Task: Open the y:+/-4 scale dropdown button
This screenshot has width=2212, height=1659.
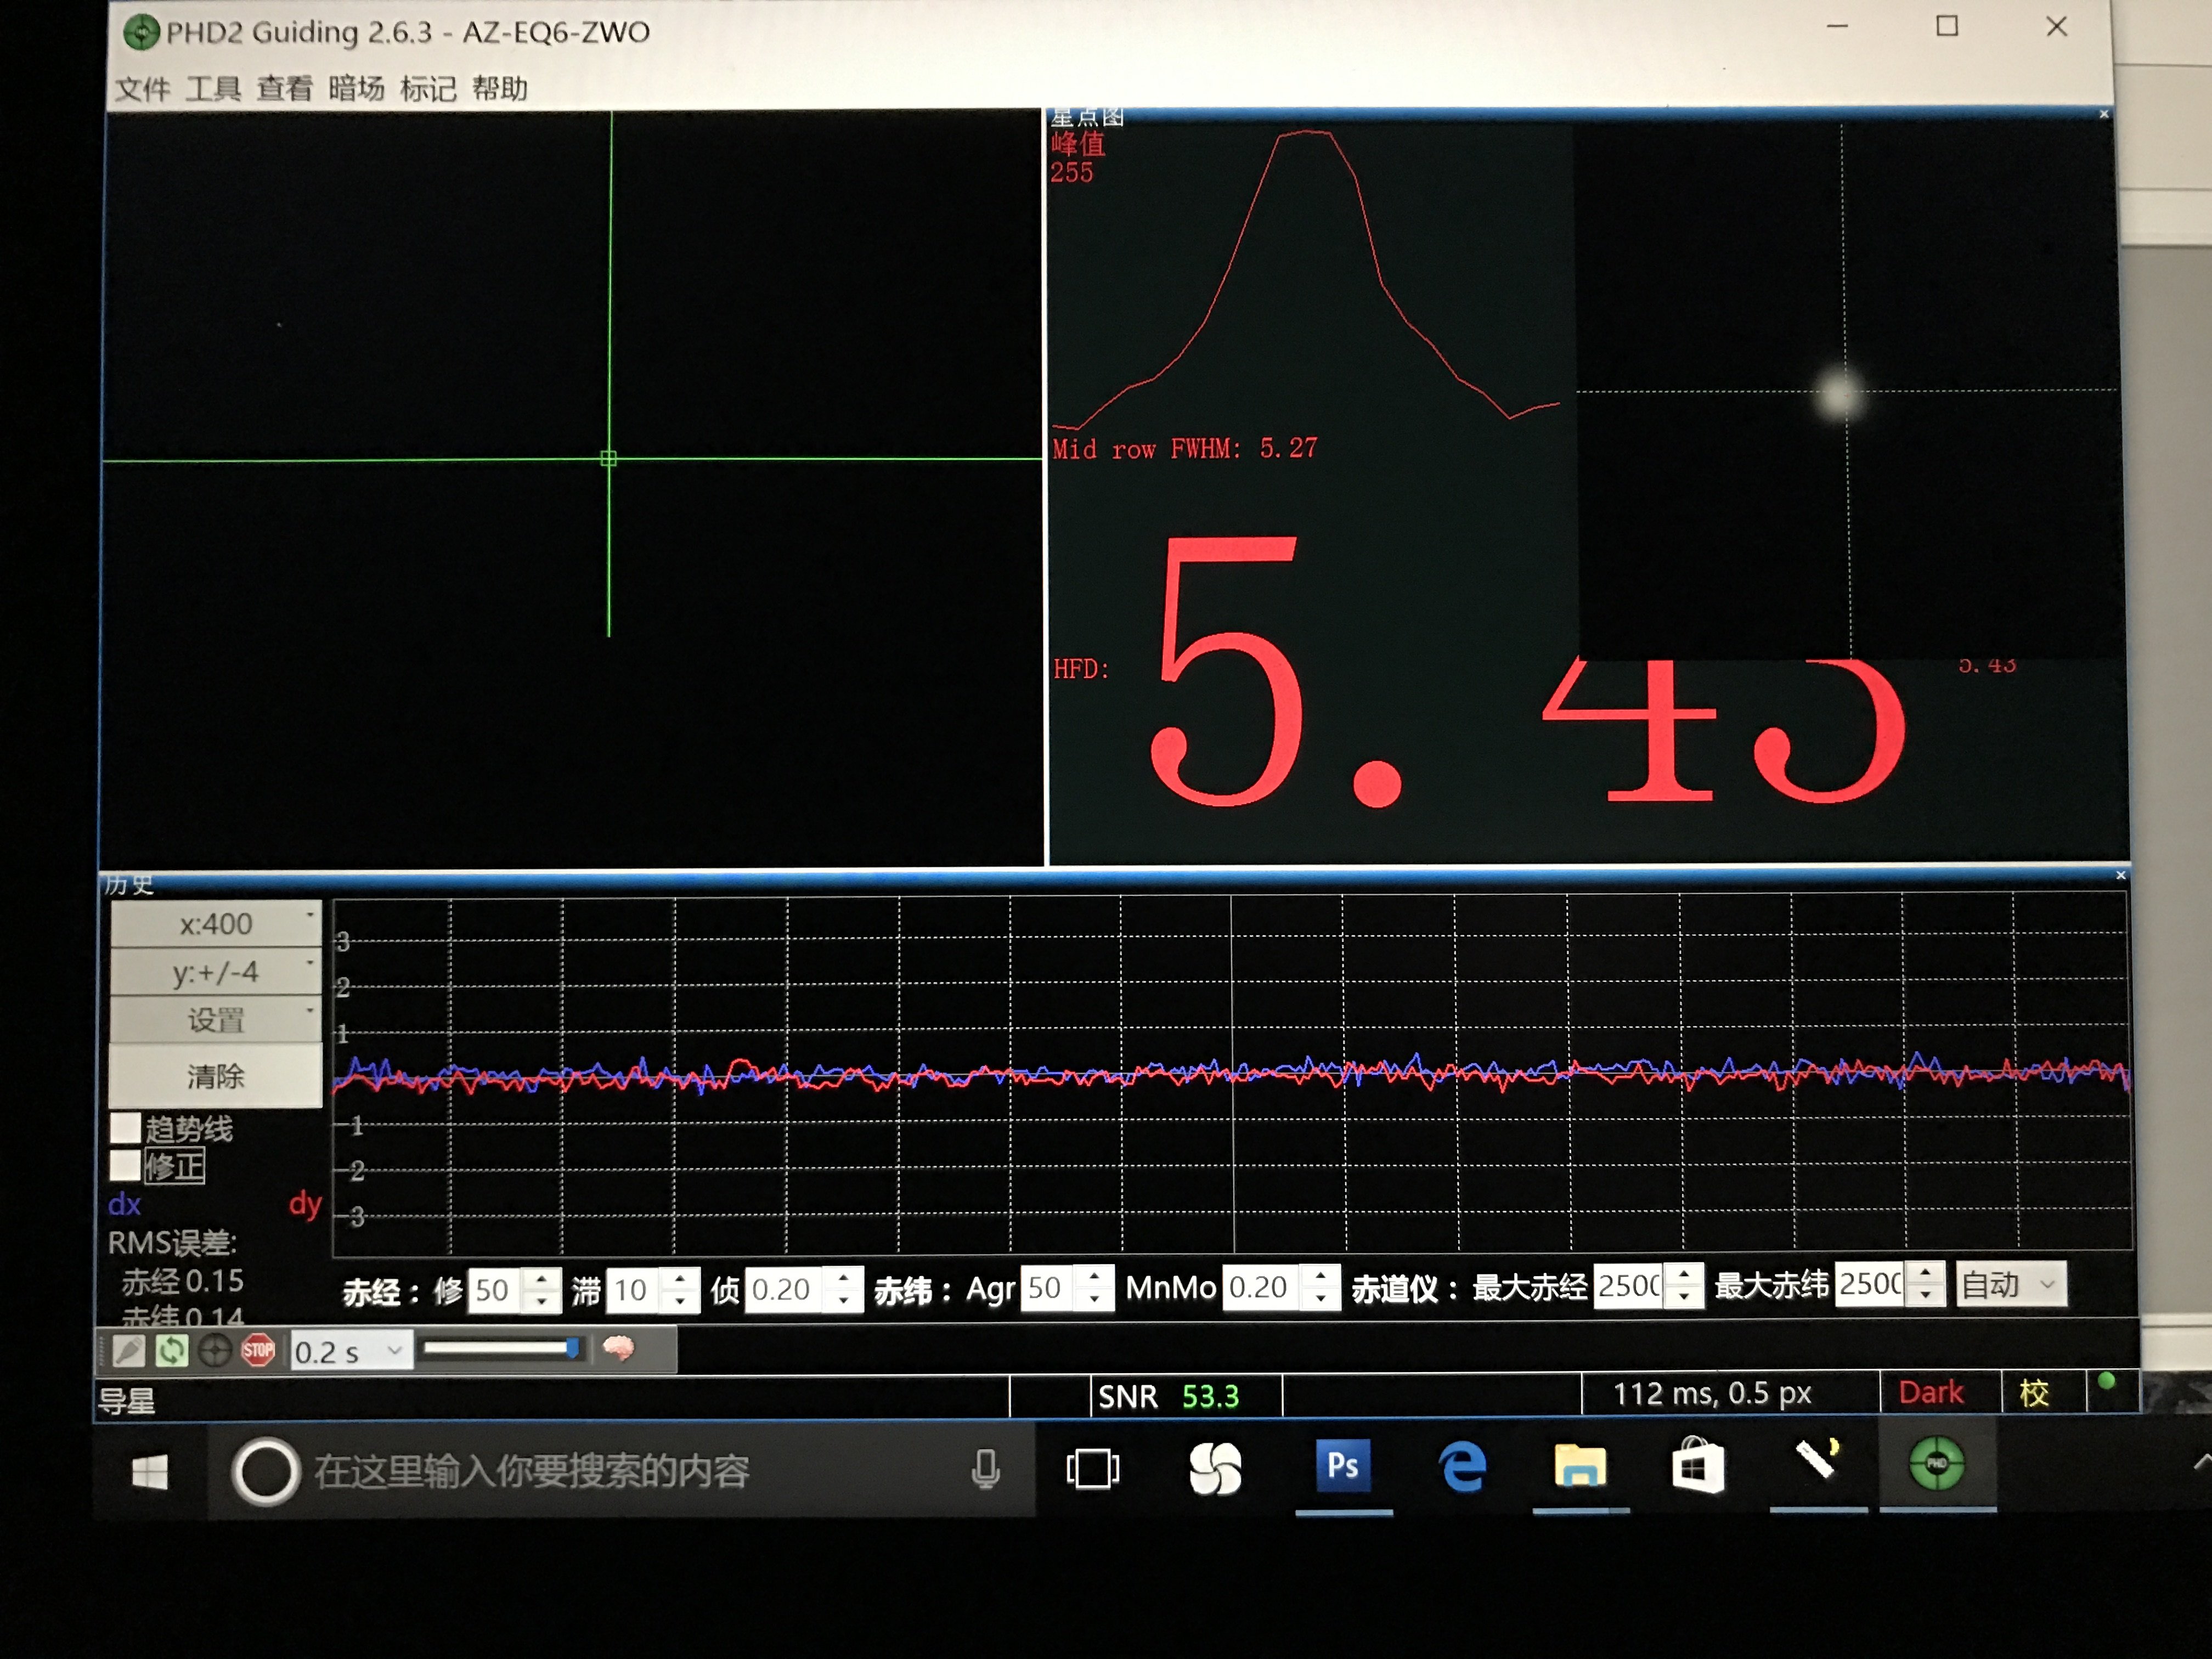Action: [215, 972]
